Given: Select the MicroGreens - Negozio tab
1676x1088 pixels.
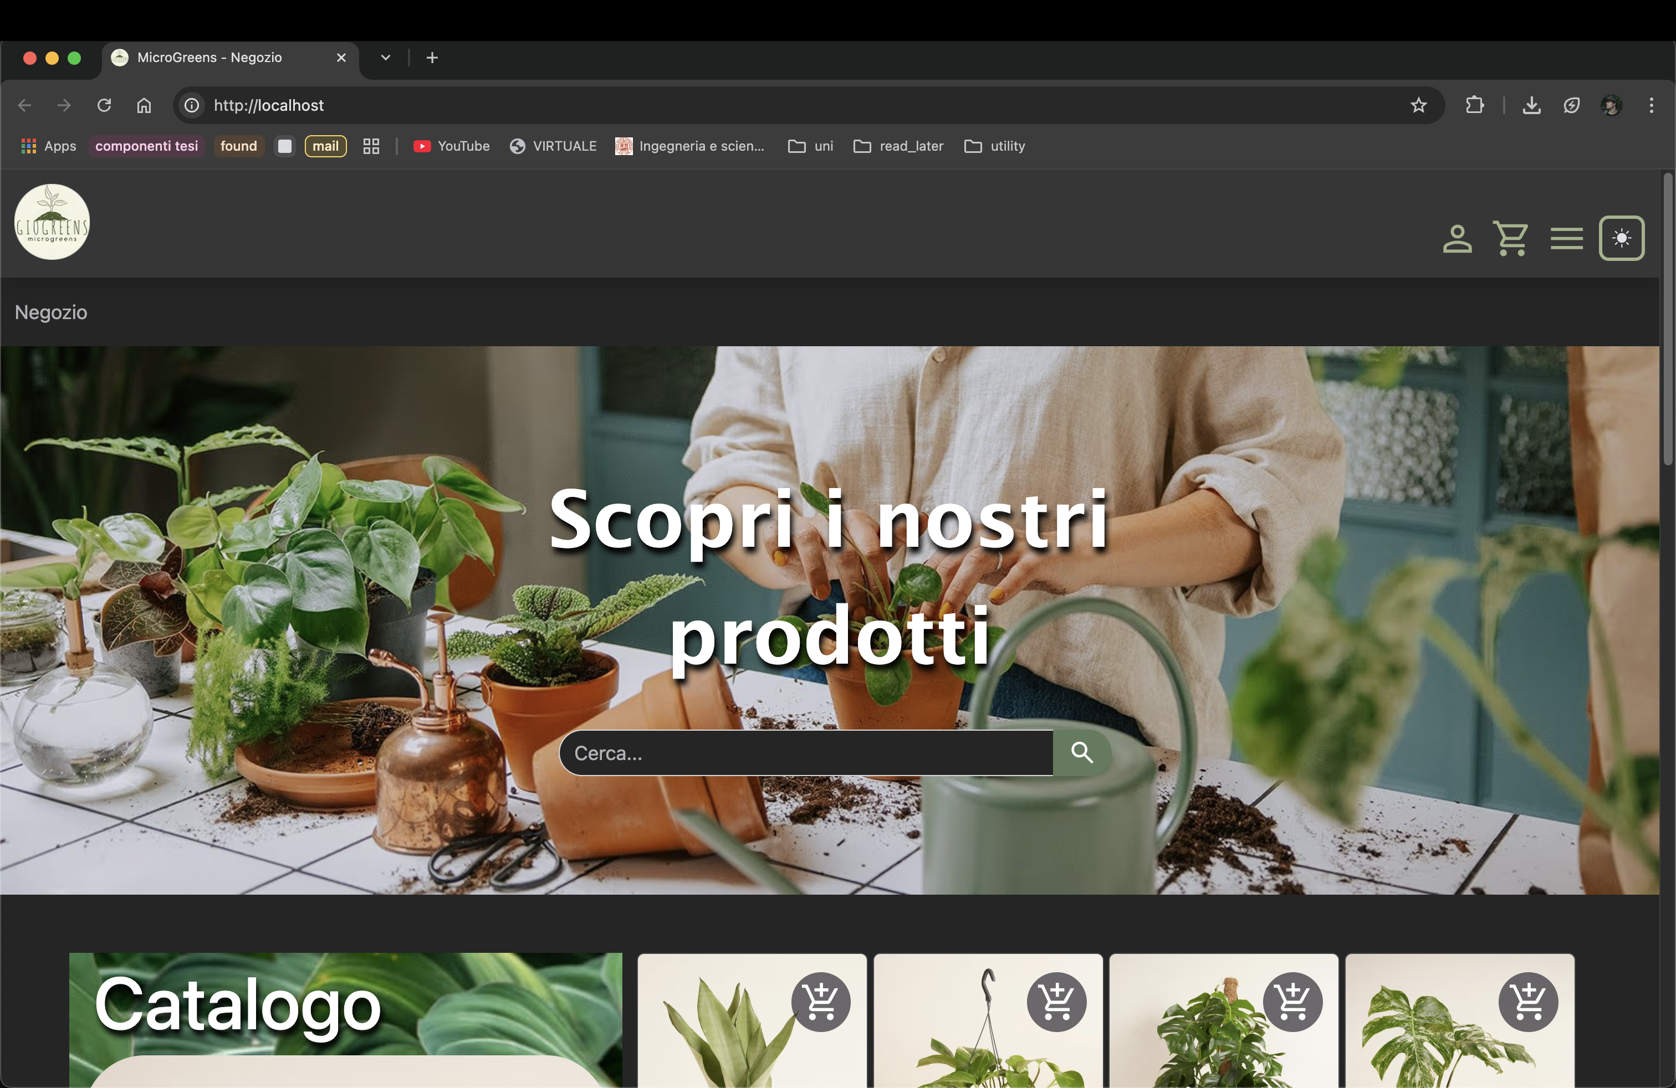Looking at the screenshot, I should coord(210,58).
